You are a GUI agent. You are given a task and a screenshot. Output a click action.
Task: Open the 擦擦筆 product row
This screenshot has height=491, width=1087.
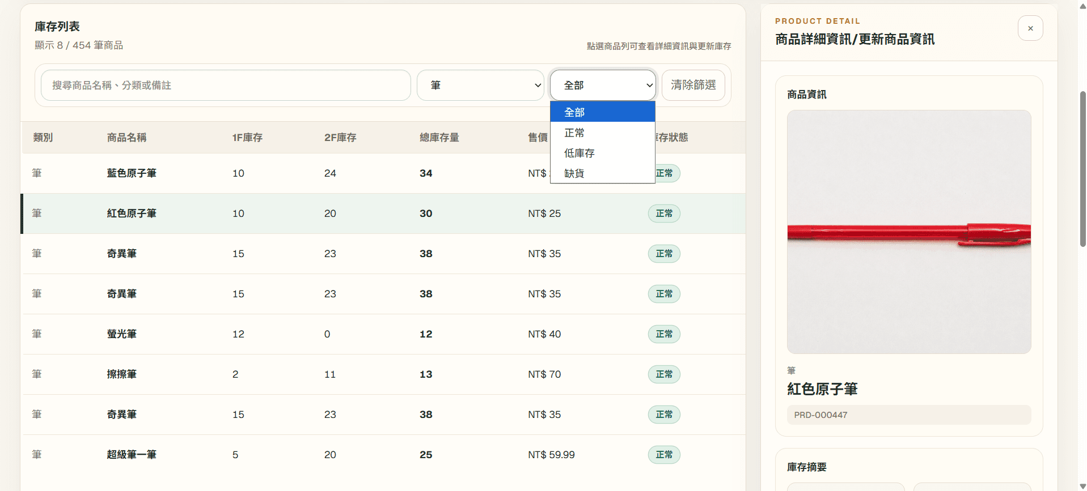[x=383, y=374]
